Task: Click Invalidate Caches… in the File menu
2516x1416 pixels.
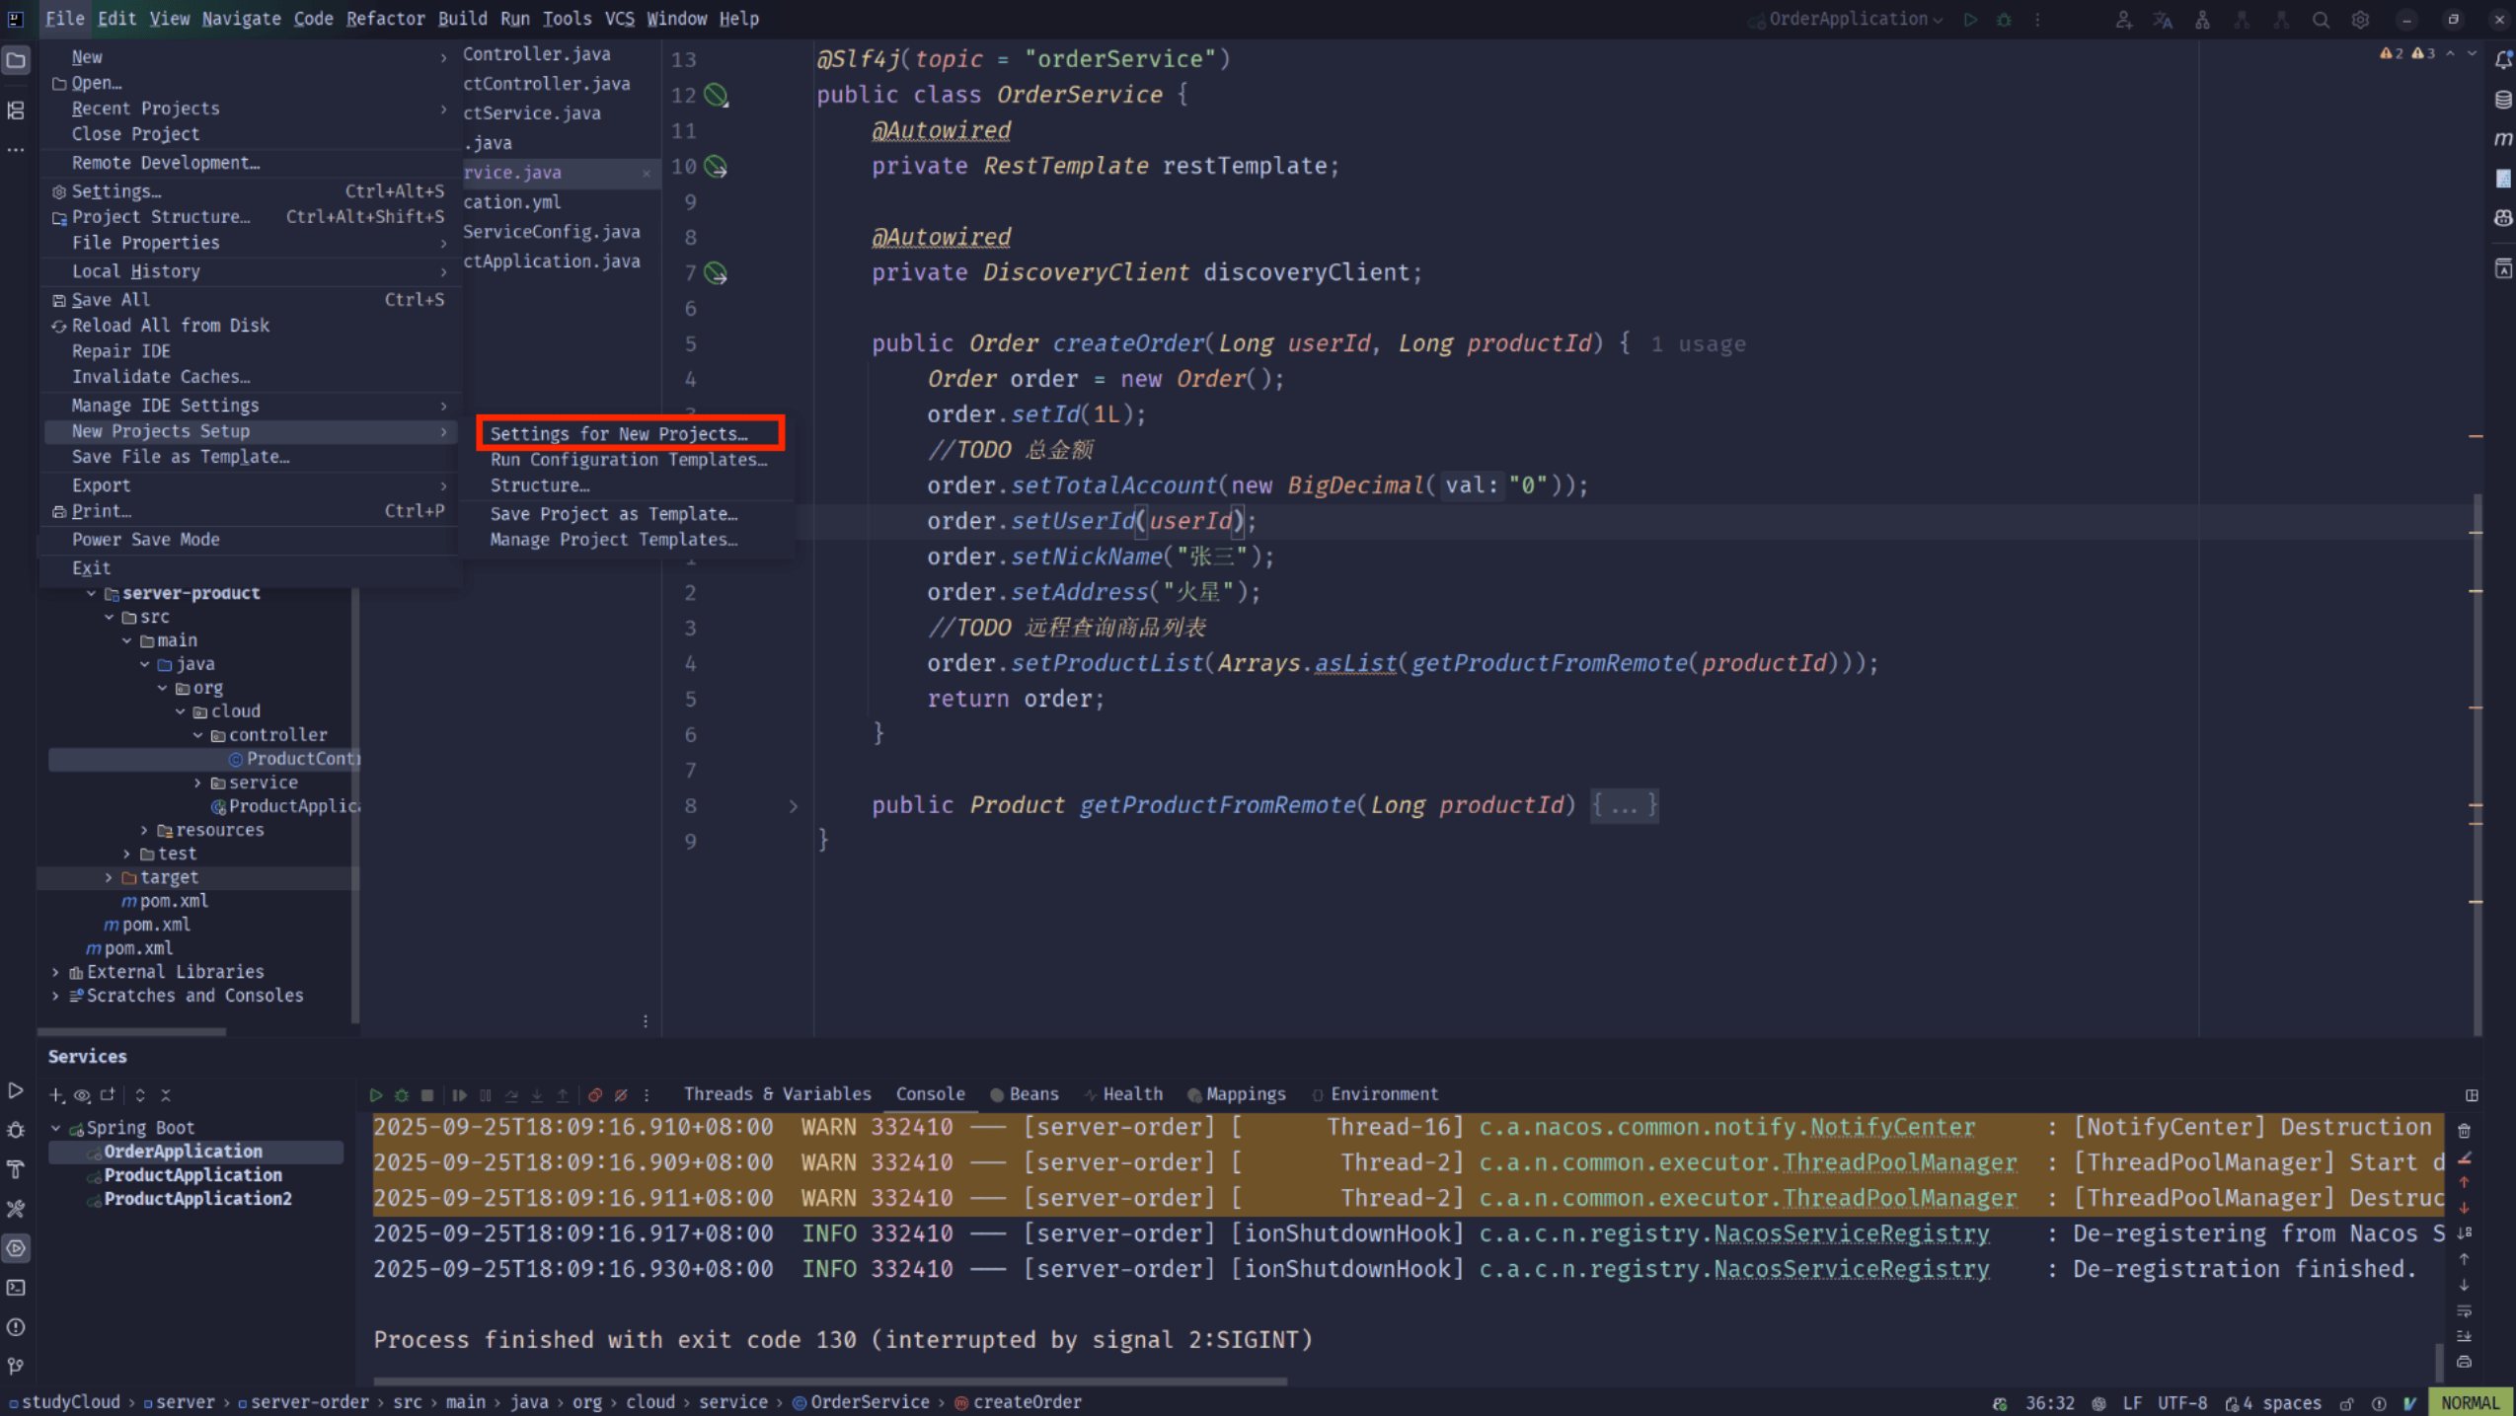Action: coord(160,377)
